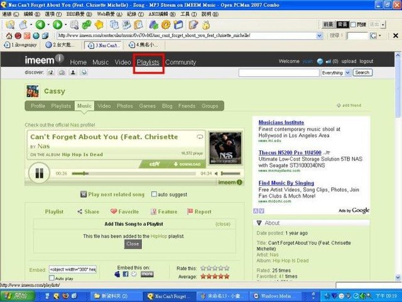The width and height of the screenshot is (402, 302).
Task: Open the Everything search scope dropdown
Action: 347,73
